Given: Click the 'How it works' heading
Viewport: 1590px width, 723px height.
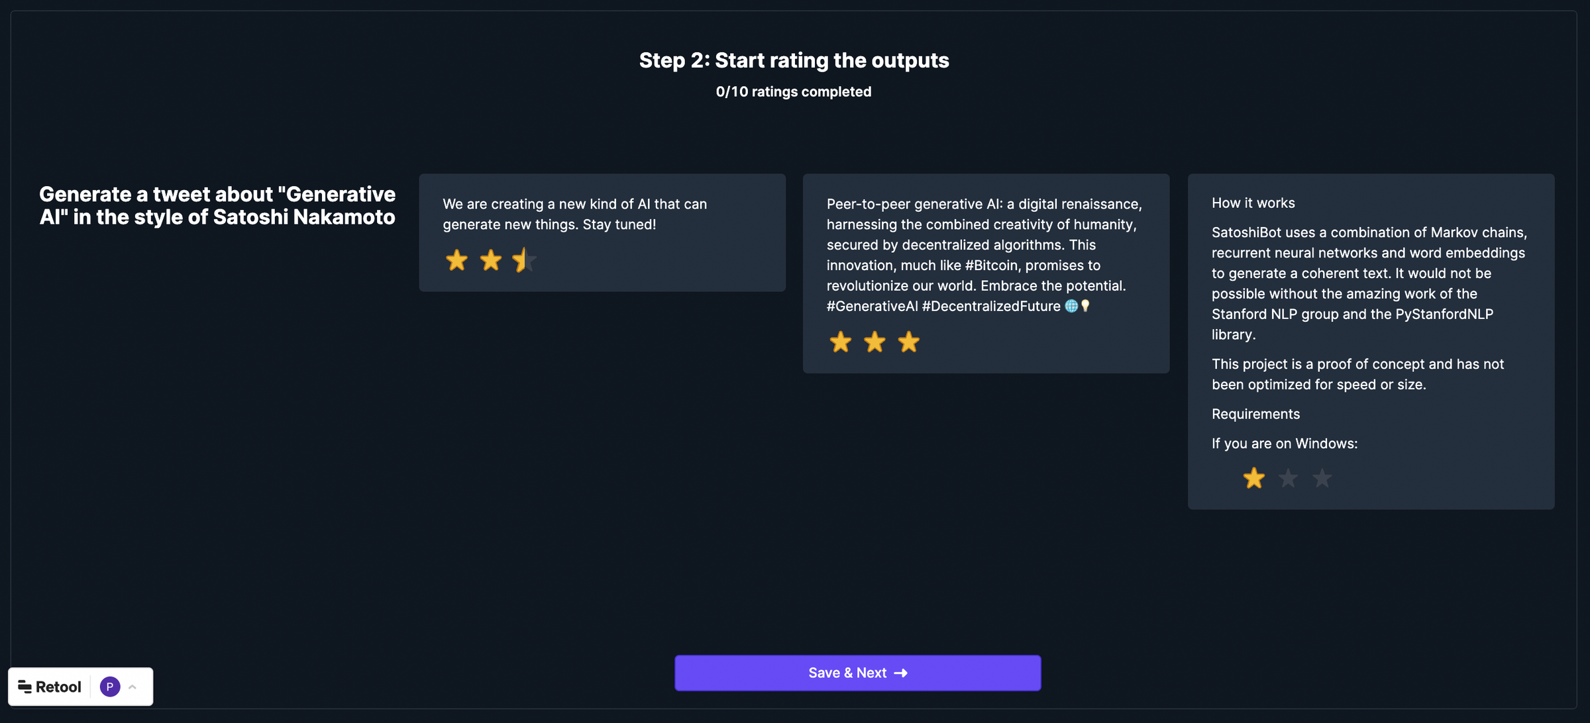Looking at the screenshot, I should (x=1253, y=203).
